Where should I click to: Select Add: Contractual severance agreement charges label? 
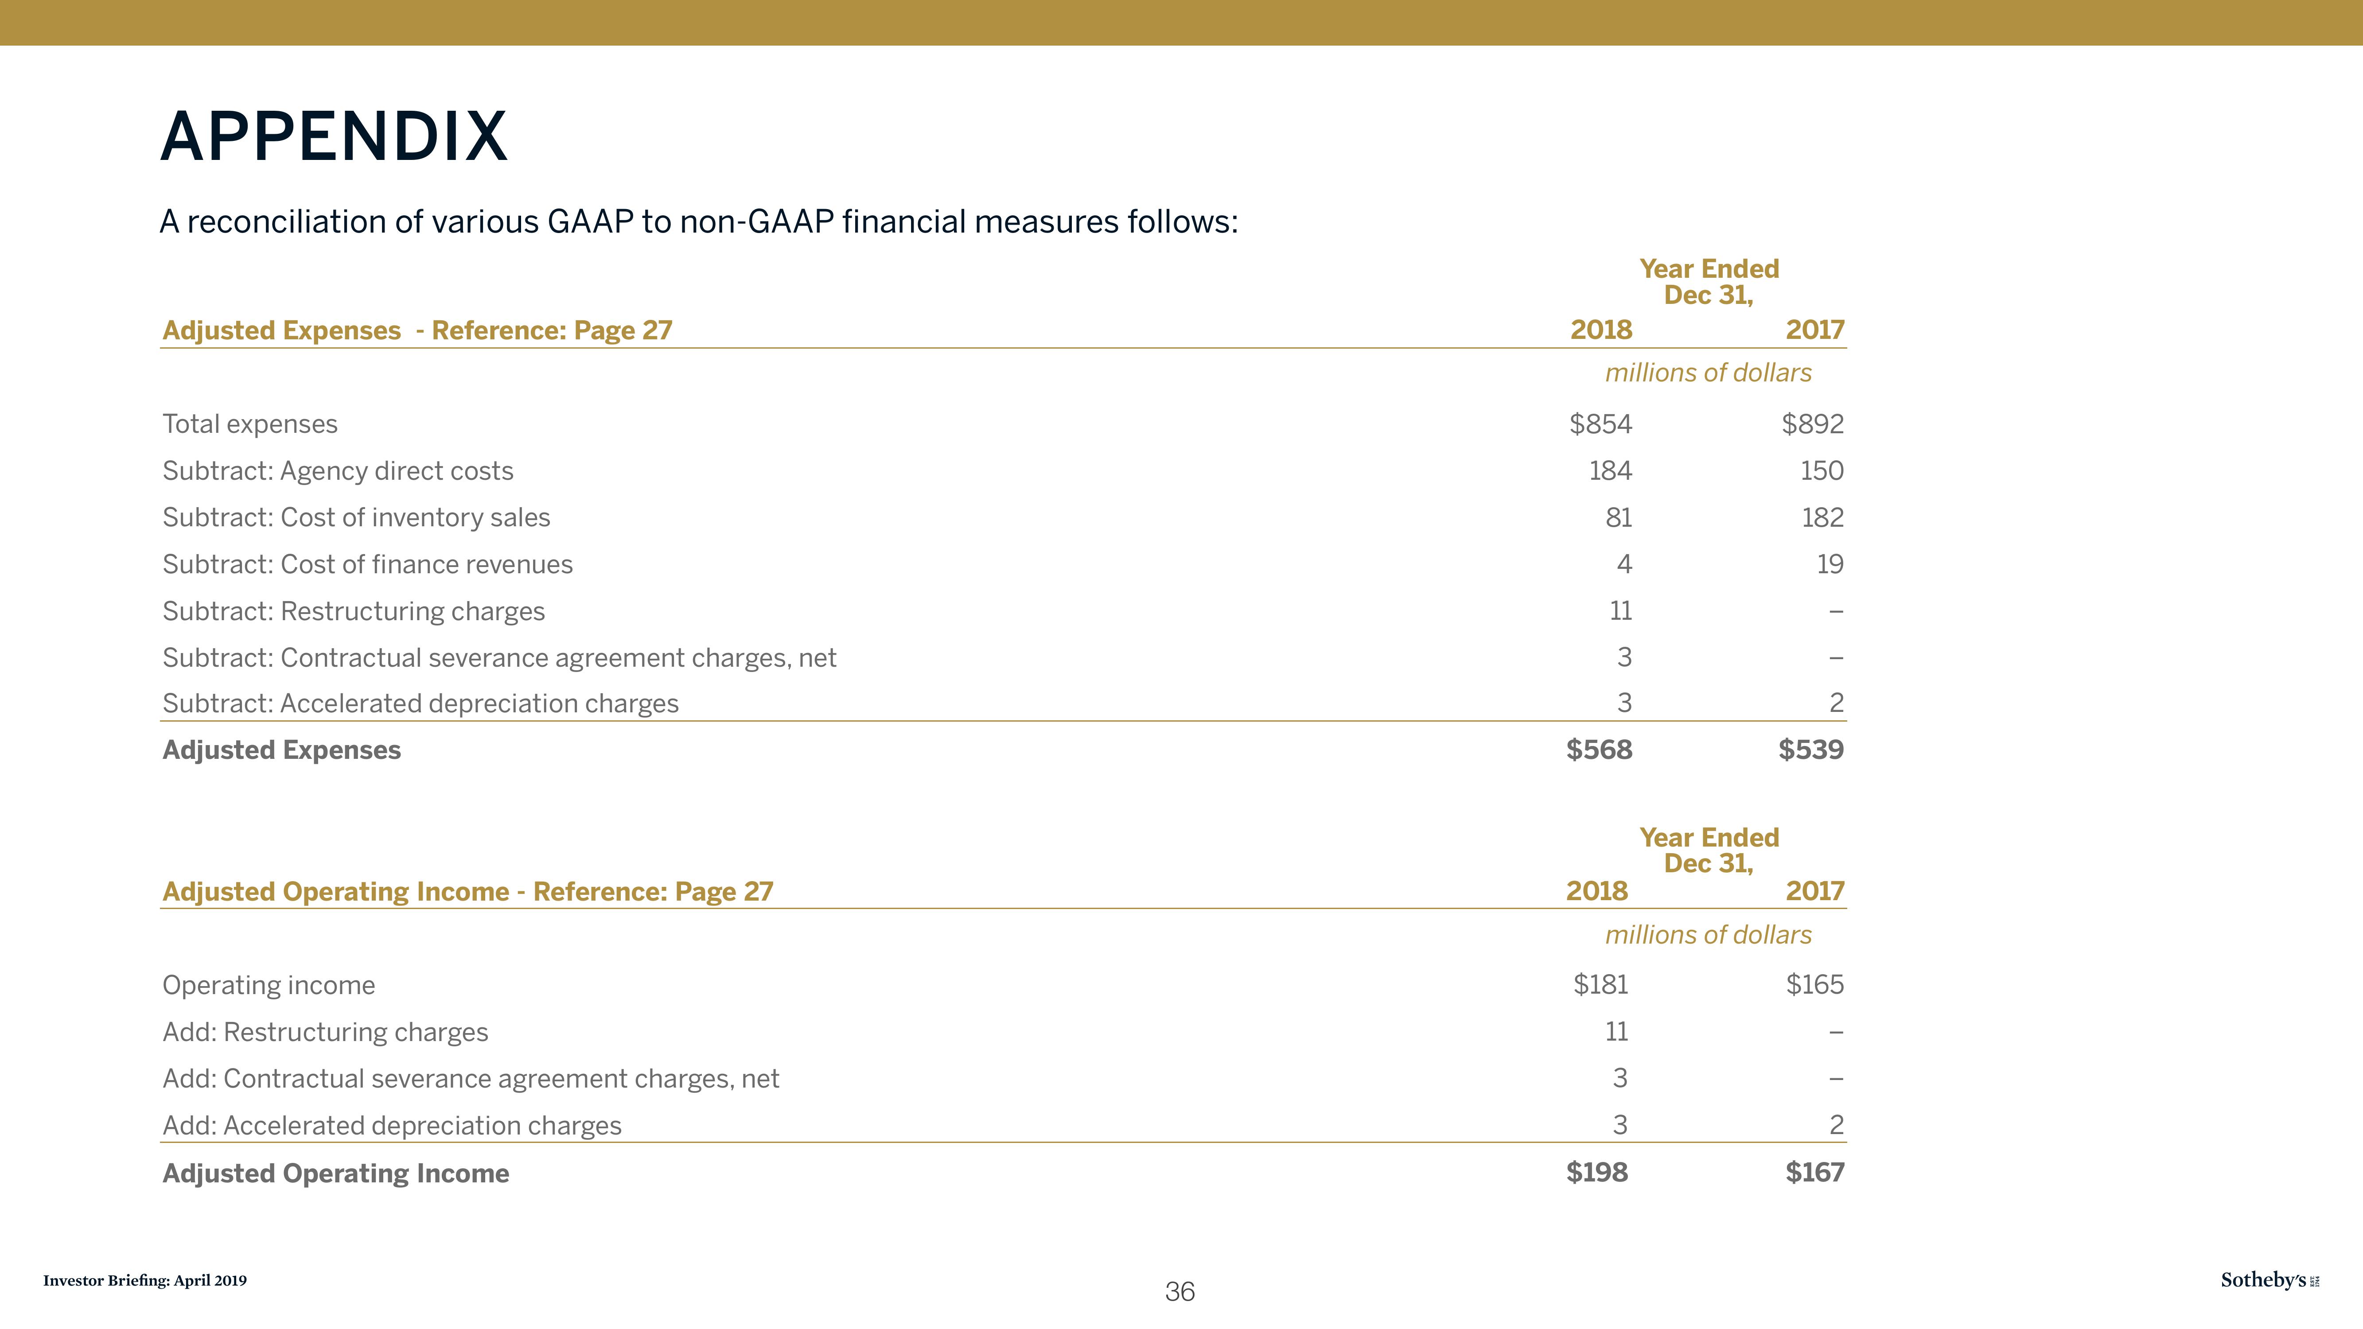coord(471,1079)
